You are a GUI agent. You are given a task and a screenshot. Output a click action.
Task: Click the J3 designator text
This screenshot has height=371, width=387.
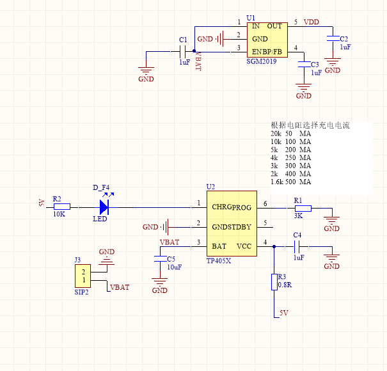pyautogui.click(x=77, y=260)
